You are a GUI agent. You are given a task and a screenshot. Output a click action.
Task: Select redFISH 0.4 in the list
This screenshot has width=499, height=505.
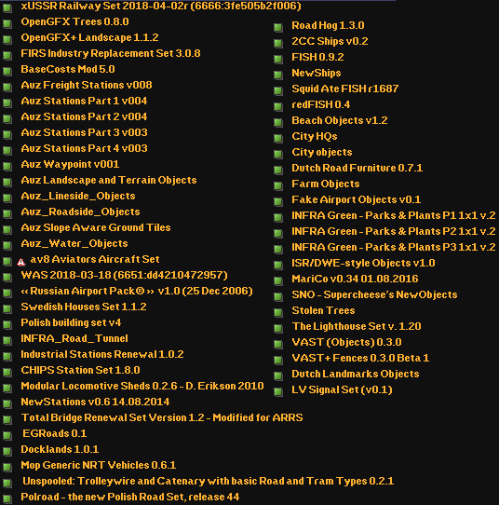pyautogui.click(x=321, y=104)
